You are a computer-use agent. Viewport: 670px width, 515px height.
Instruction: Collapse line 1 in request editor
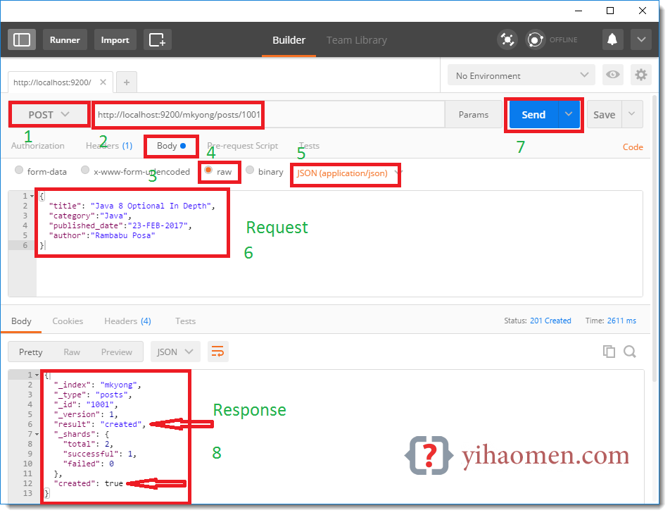pyautogui.click(x=32, y=197)
